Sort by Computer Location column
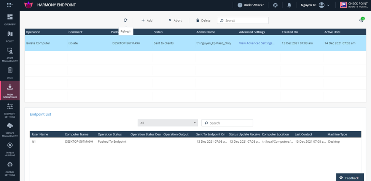The height and width of the screenshot is (181, 371). (x=275, y=134)
